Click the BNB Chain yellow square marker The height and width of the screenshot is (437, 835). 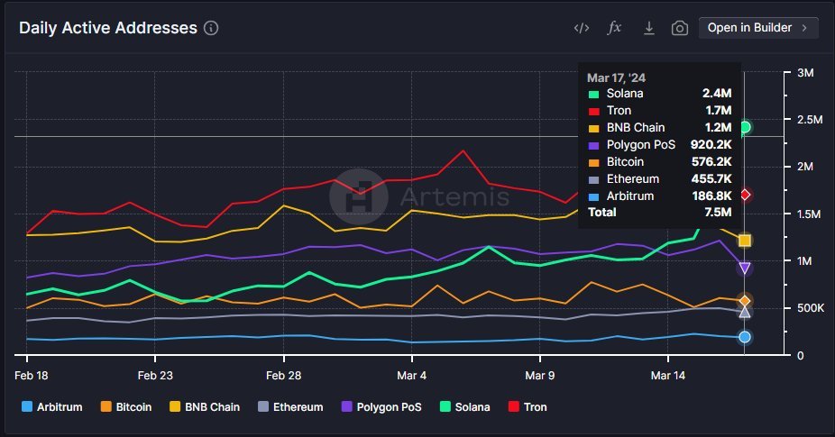pyautogui.click(x=745, y=241)
